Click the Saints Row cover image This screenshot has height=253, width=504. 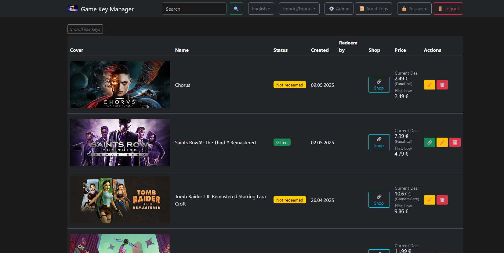tap(120, 142)
